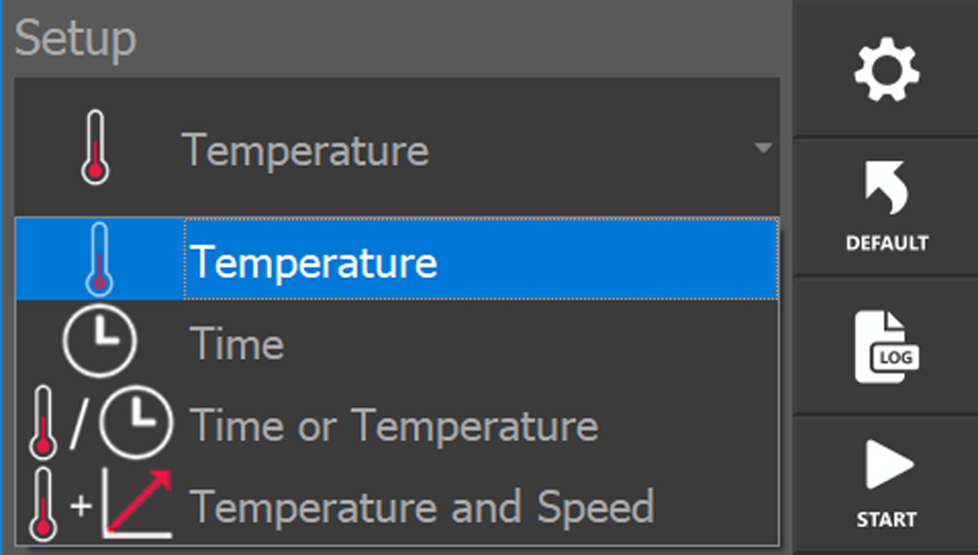The height and width of the screenshot is (555, 978).
Task: Click the START button label
Action: click(x=887, y=519)
